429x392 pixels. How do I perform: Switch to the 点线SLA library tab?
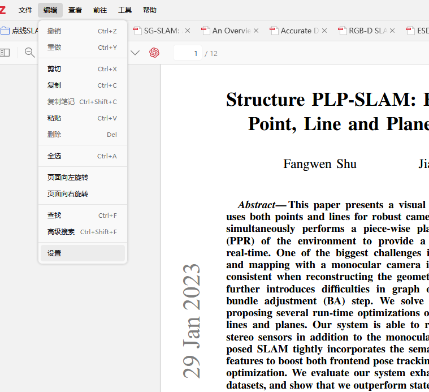tap(19, 31)
